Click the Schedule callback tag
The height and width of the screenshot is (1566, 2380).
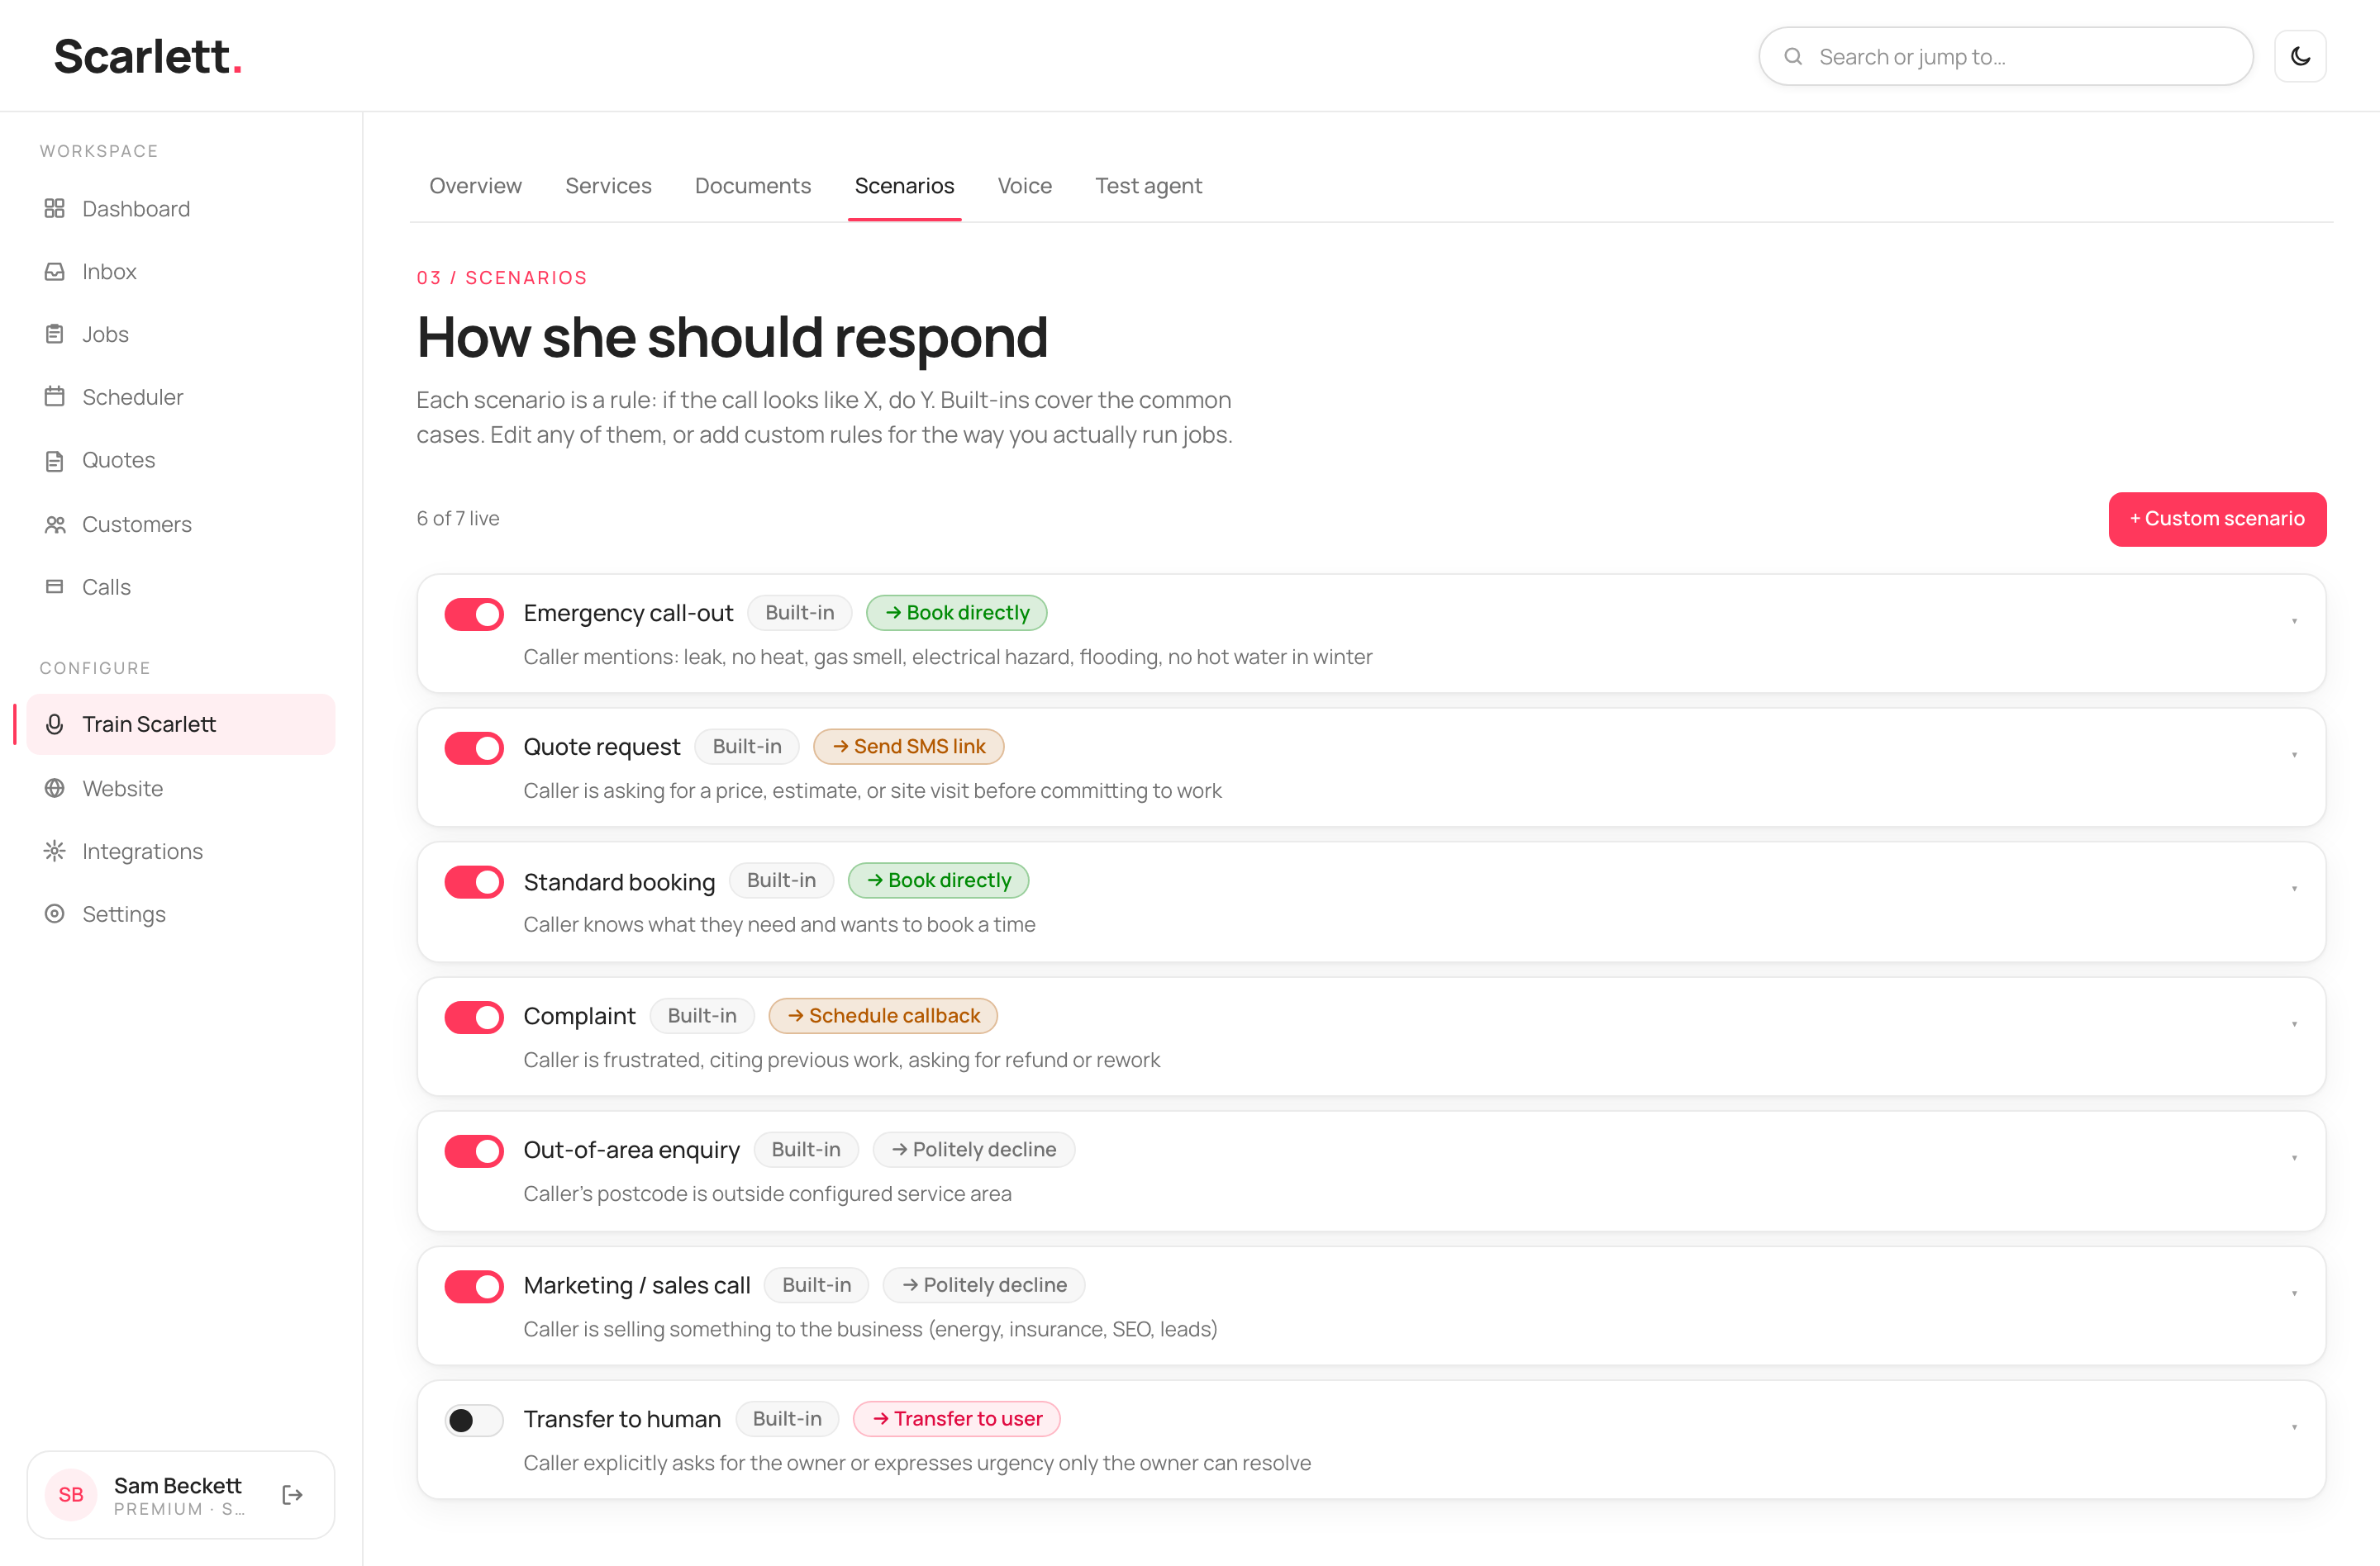883,1015
